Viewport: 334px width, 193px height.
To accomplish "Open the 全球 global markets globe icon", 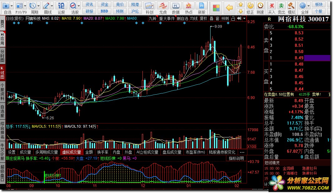I will (x=303, y=6).
